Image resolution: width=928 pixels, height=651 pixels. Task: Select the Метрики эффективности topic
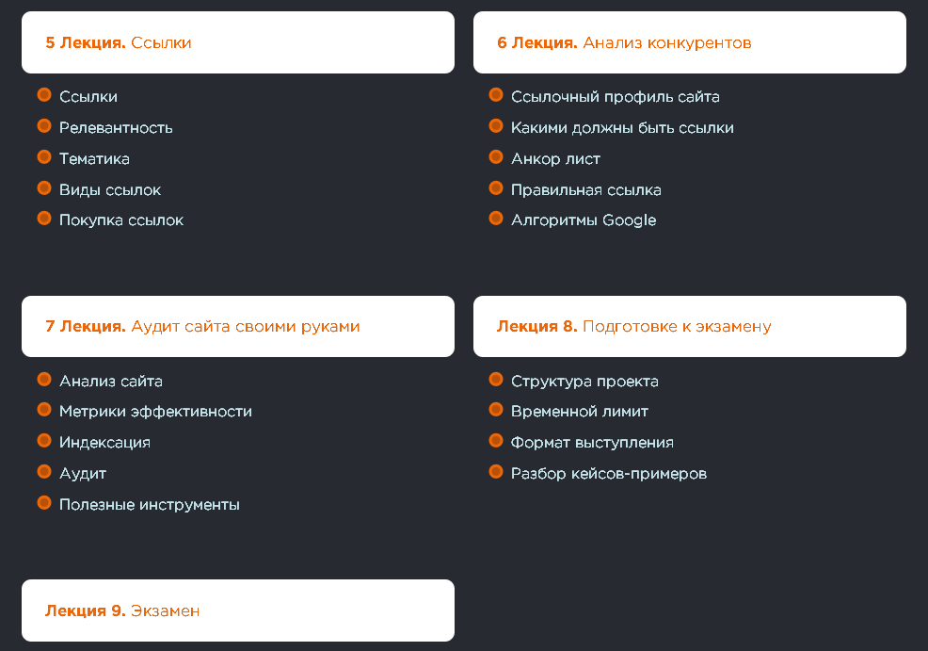155,411
